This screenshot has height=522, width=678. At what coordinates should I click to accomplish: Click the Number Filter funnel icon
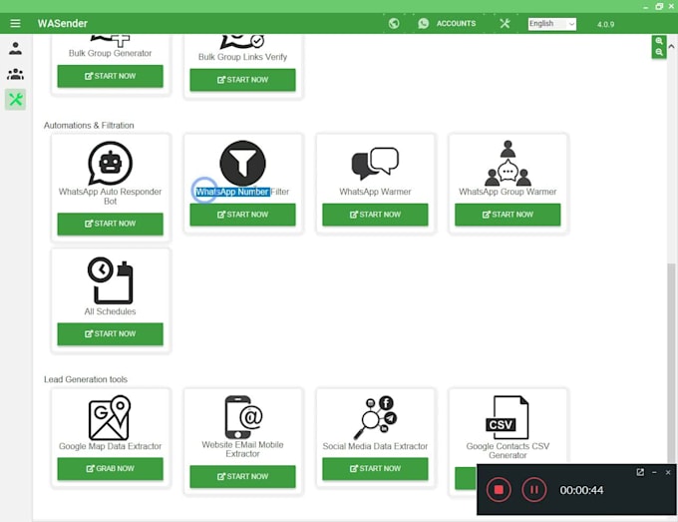point(242,163)
